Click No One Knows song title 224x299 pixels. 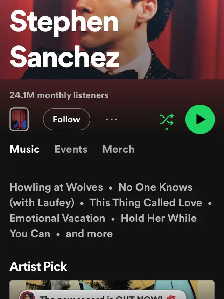point(155,187)
